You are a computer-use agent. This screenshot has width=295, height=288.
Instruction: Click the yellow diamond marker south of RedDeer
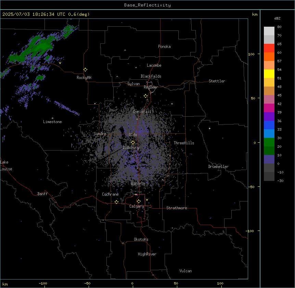coord(145,96)
